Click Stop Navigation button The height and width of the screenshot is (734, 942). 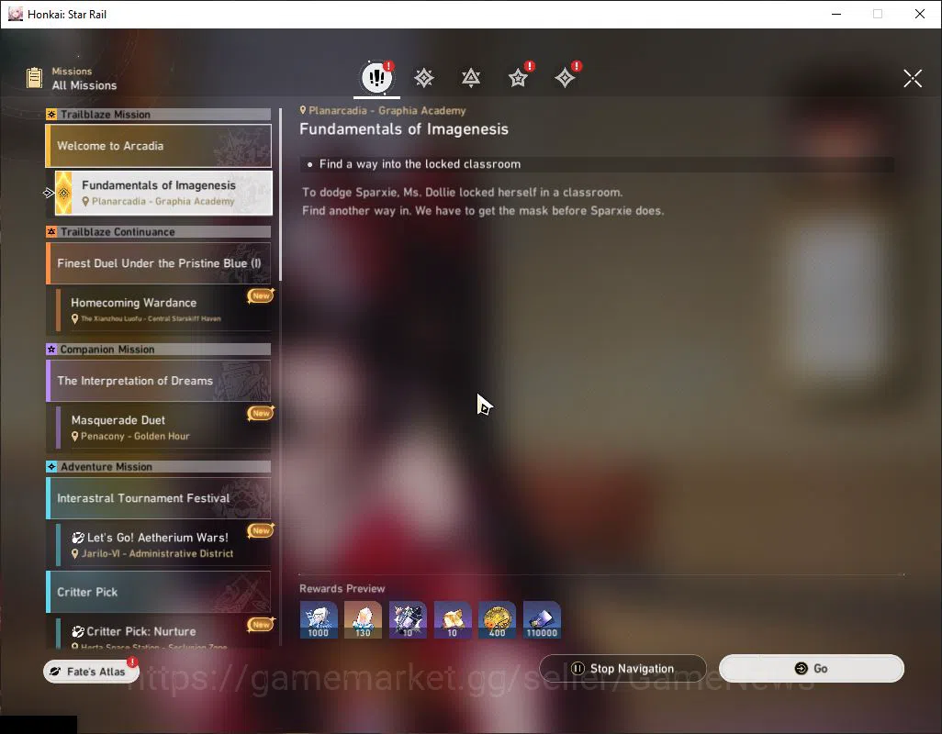[x=622, y=668]
